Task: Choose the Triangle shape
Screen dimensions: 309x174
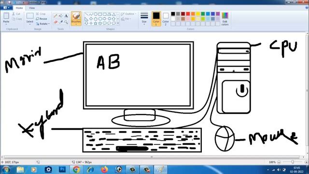Action: click(x=114, y=14)
